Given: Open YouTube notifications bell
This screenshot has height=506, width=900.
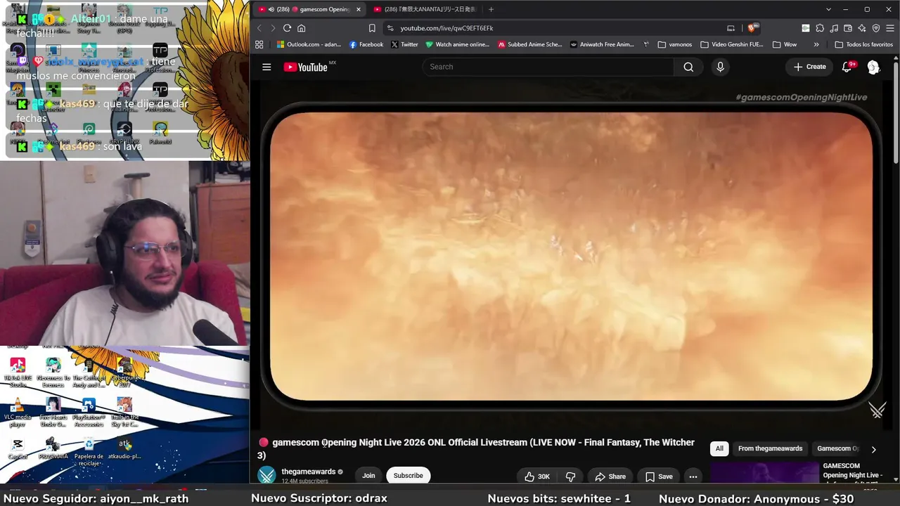Looking at the screenshot, I should pos(847,67).
